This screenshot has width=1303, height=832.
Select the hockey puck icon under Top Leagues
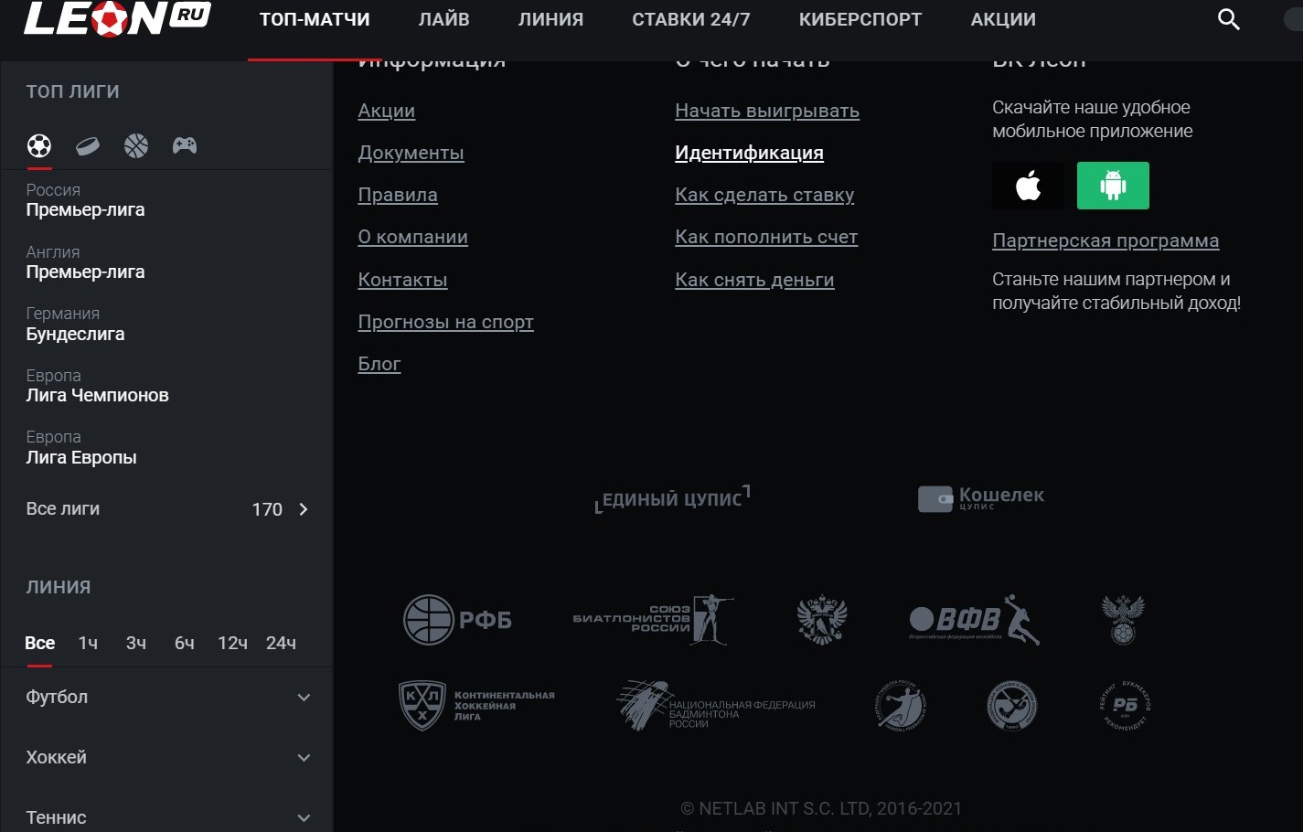click(88, 145)
